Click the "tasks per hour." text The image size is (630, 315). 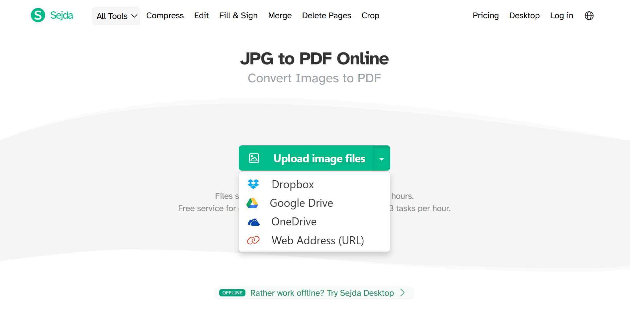(x=423, y=208)
